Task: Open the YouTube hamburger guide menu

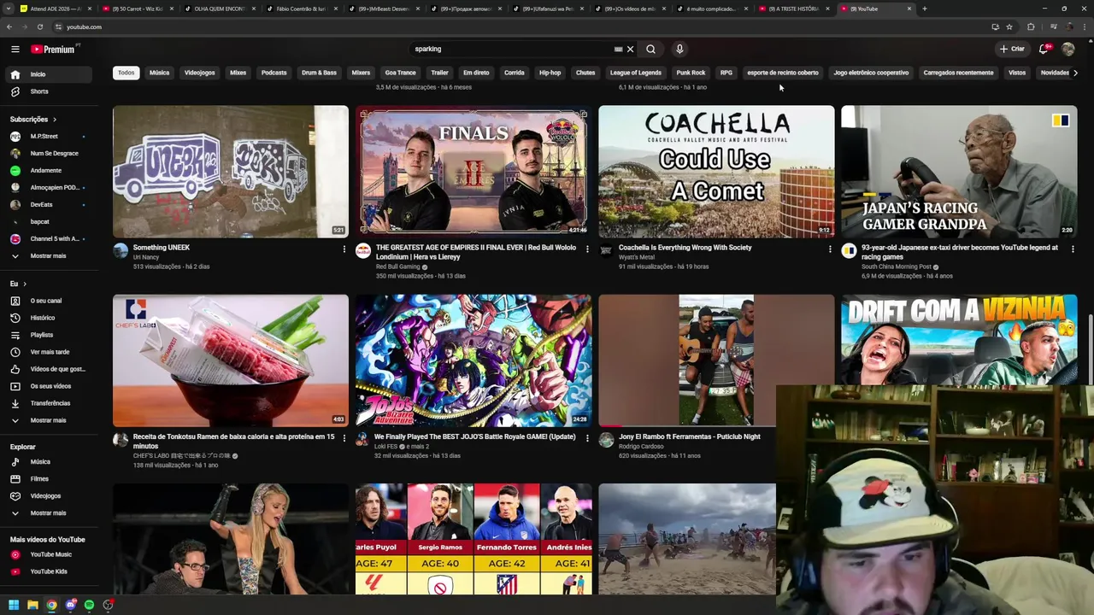Action: (x=15, y=50)
